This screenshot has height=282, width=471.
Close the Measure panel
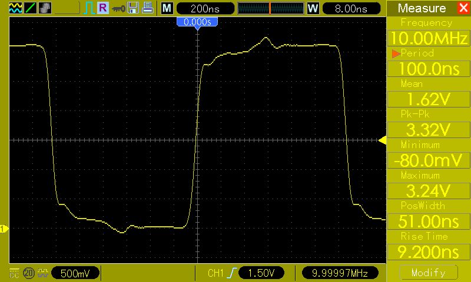pyautogui.click(x=463, y=8)
